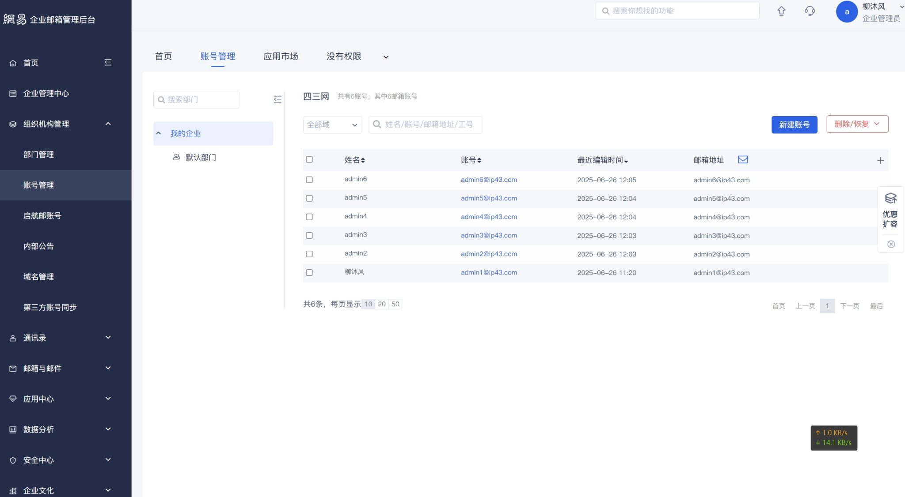Screen dimensions: 905x497
Task: Click the headset support icon in top bar
Action: [x=810, y=11]
